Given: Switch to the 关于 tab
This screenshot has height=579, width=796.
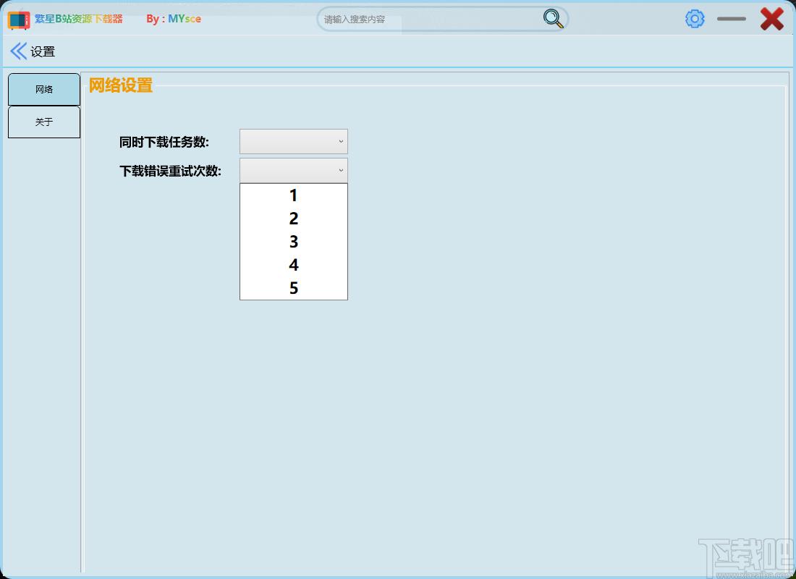Looking at the screenshot, I should pos(44,122).
